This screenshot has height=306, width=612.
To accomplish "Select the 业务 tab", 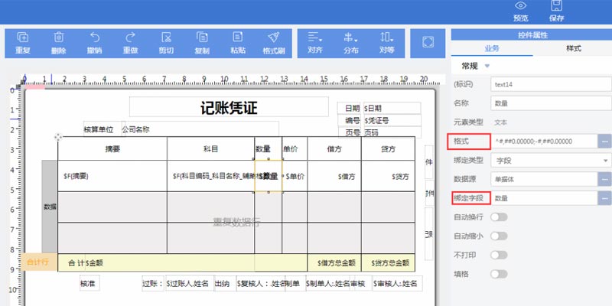I will pyautogui.click(x=491, y=48).
